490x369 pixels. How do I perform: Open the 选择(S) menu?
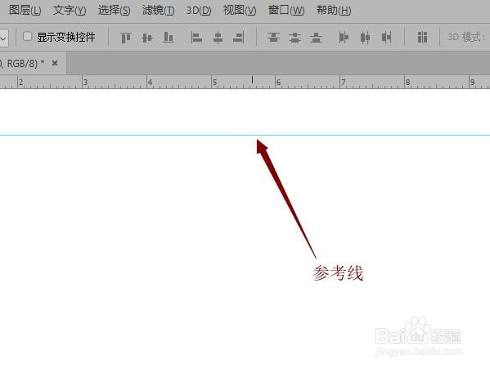[x=114, y=11]
